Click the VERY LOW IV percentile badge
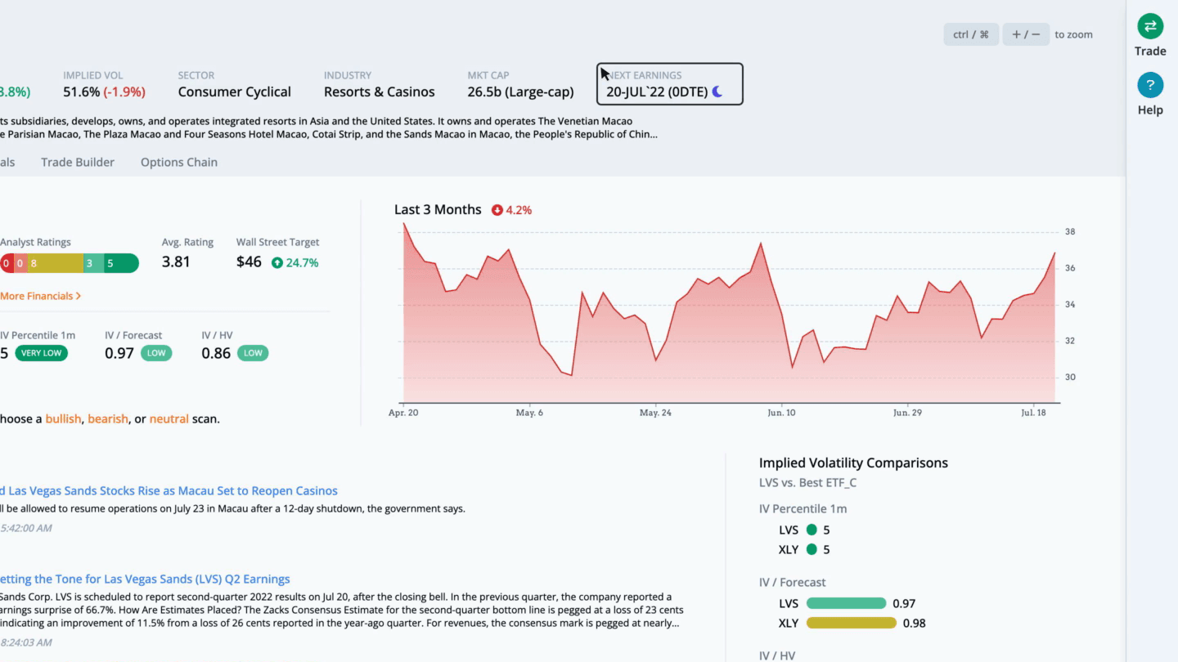The width and height of the screenshot is (1178, 662). tap(41, 353)
